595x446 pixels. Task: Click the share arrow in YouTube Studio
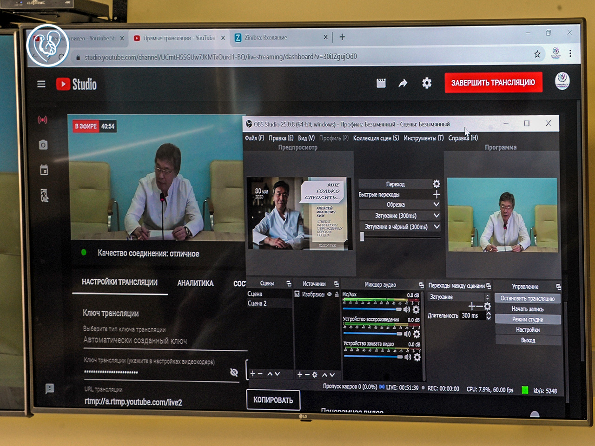(403, 83)
